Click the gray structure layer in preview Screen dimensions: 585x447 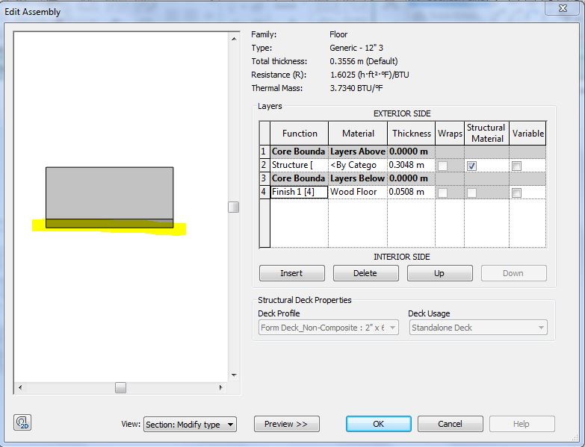pyautogui.click(x=109, y=193)
